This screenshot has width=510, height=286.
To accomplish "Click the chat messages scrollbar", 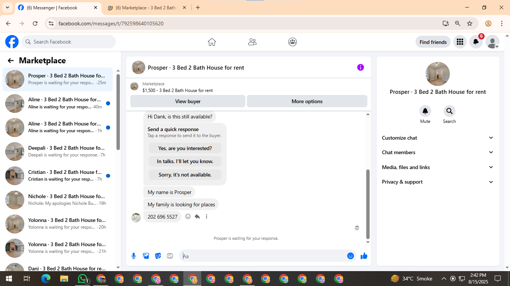I will [x=368, y=204].
